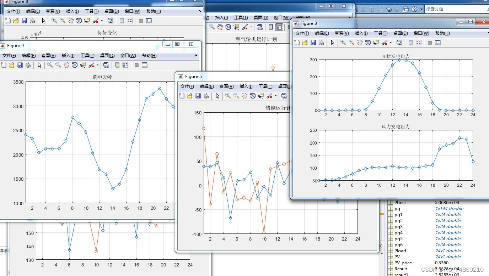
Task: Click Open File icon in Figure 3
Action: (305, 43)
